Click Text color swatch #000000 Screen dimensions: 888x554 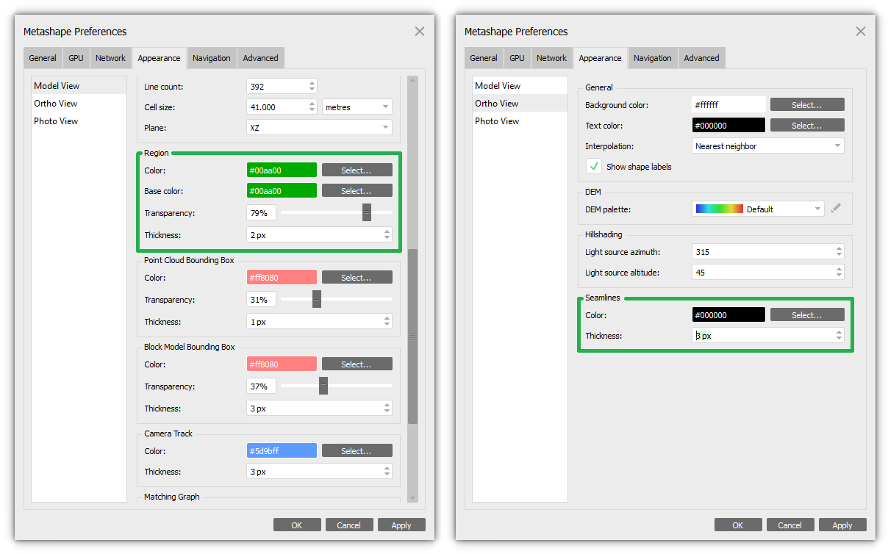(728, 126)
